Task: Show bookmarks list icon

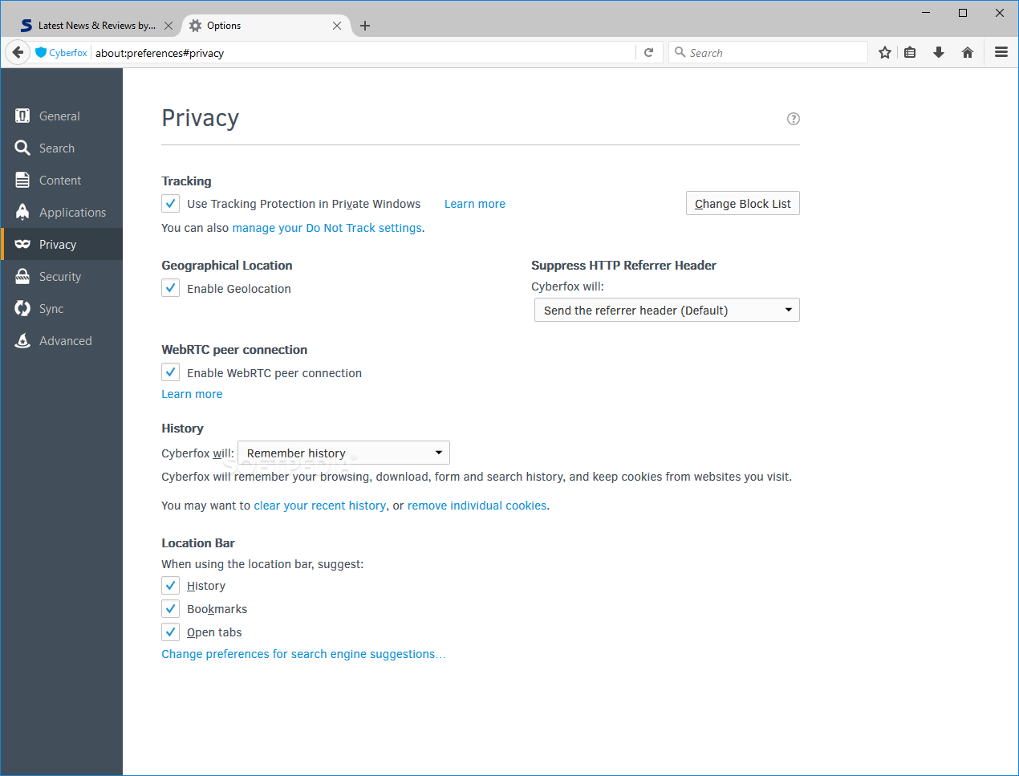Action: 910,52
